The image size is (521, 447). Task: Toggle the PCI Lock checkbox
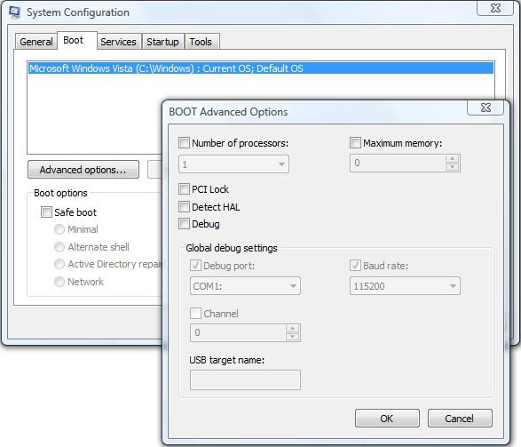(184, 189)
